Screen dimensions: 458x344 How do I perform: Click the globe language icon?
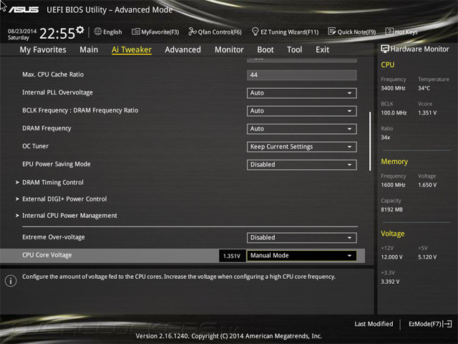(98, 32)
